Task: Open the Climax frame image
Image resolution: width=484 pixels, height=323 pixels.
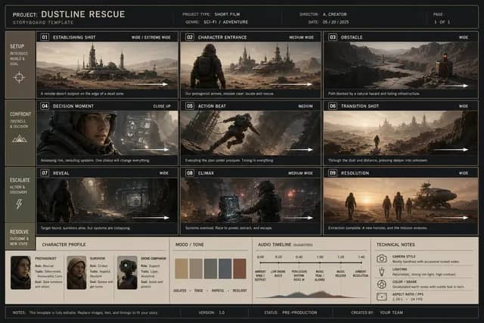Action: click(x=250, y=200)
